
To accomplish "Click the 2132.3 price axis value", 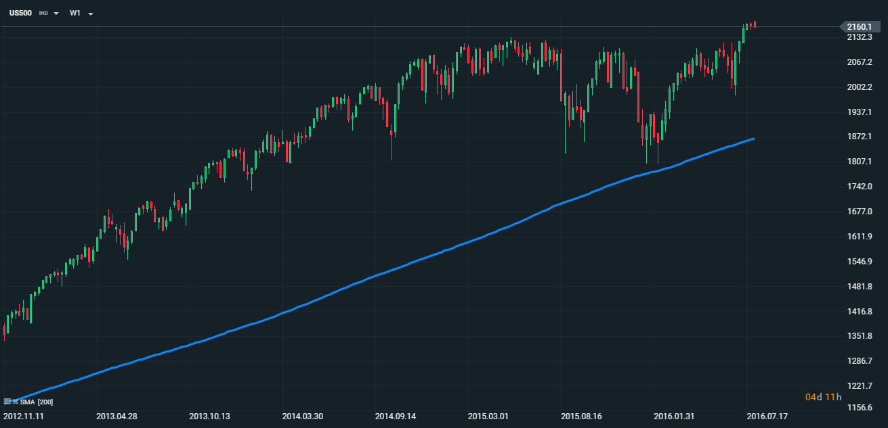I will pyautogui.click(x=859, y=38).
